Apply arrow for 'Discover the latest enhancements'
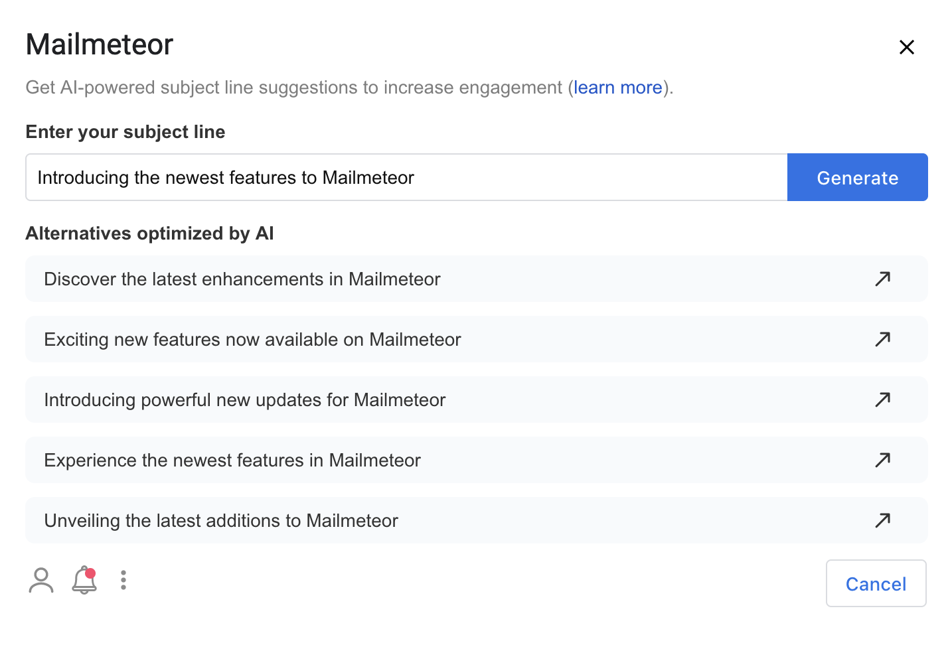 (x=882, y=279)
